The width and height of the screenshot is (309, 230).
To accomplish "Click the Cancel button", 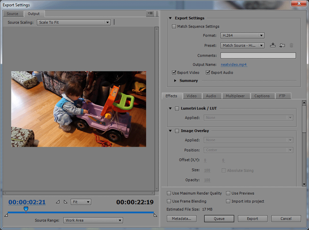I will click(x=286, y=219).
